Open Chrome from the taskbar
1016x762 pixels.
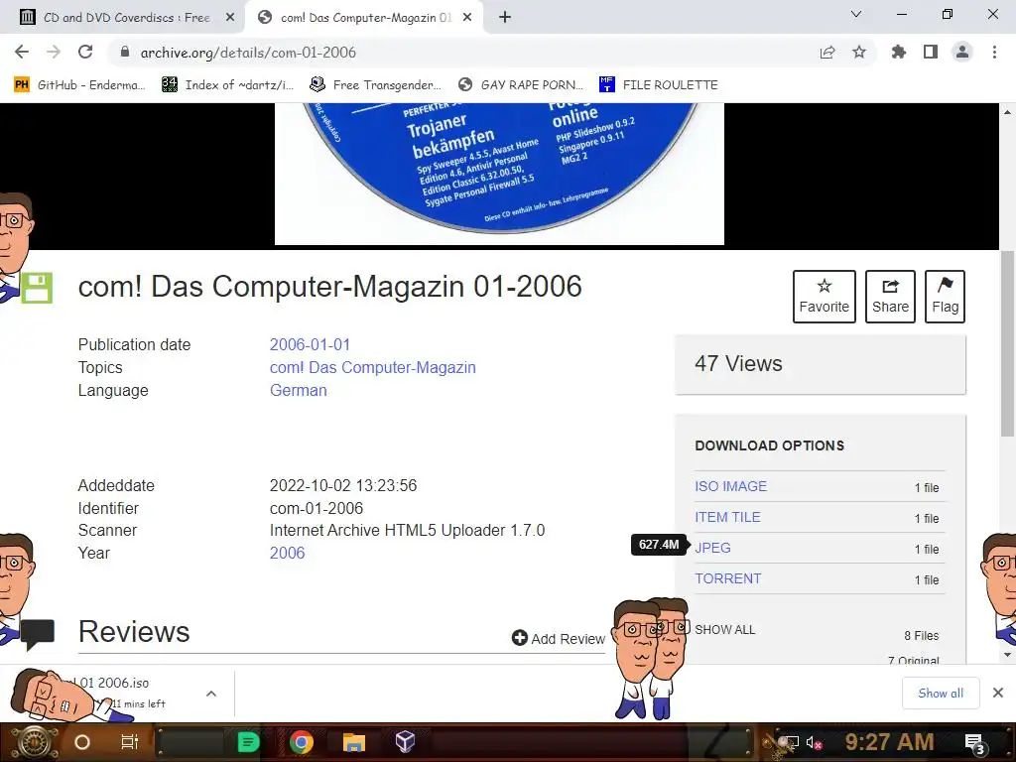tap(302, 742)
